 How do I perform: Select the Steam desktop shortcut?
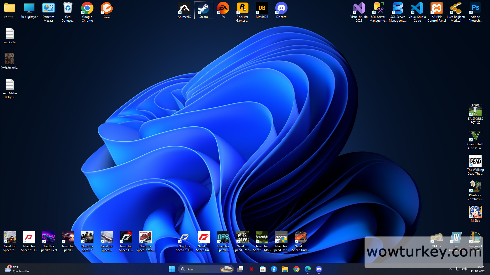pos(204,10)
